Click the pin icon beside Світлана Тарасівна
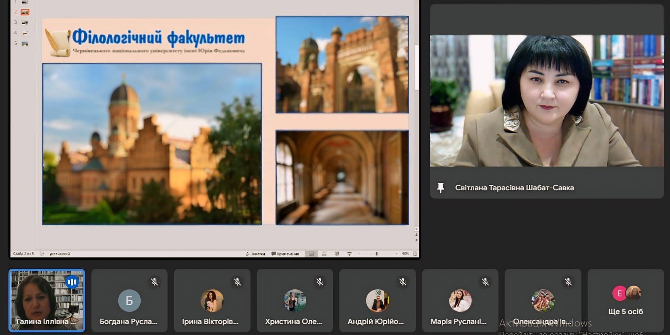This screenshot has width=670, height=335. (440, 188)
